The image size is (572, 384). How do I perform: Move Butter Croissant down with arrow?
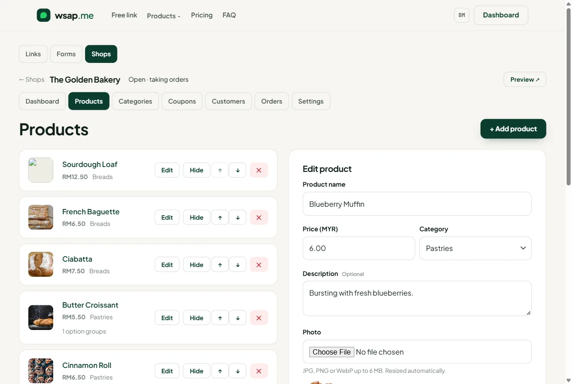tap(238, 318)
